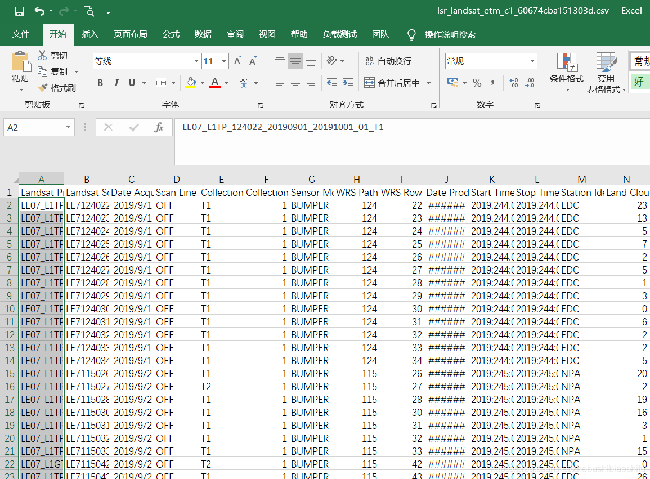Click the Insert Function fx icon
The width and height of the screenshot is (650, 479).
159,128
